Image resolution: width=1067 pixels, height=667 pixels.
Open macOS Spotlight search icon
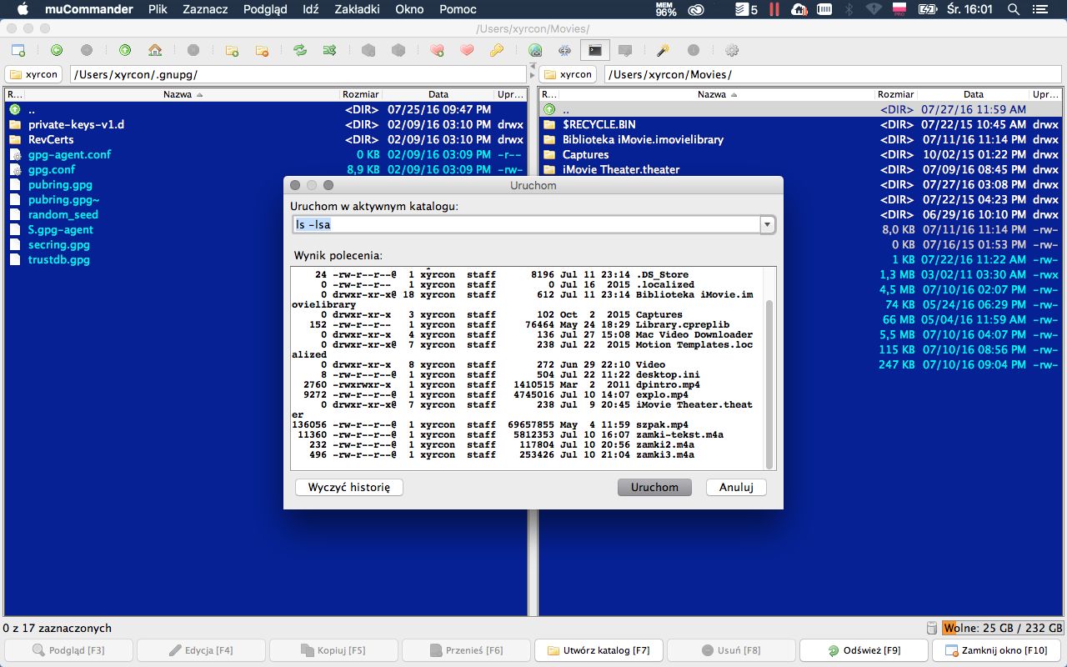point(1014,9)
